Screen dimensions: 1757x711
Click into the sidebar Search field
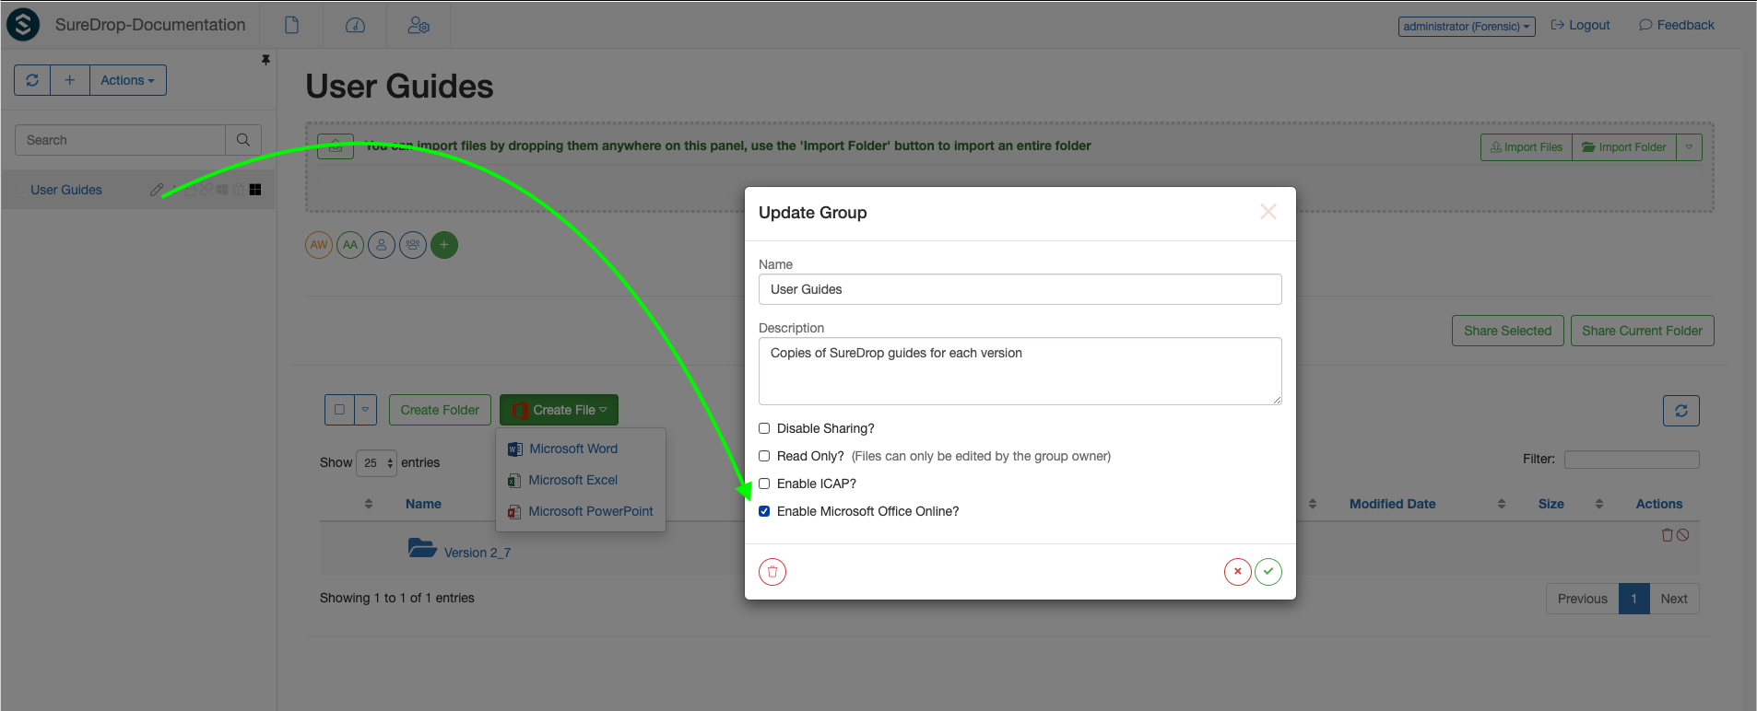tap(120, 140)
